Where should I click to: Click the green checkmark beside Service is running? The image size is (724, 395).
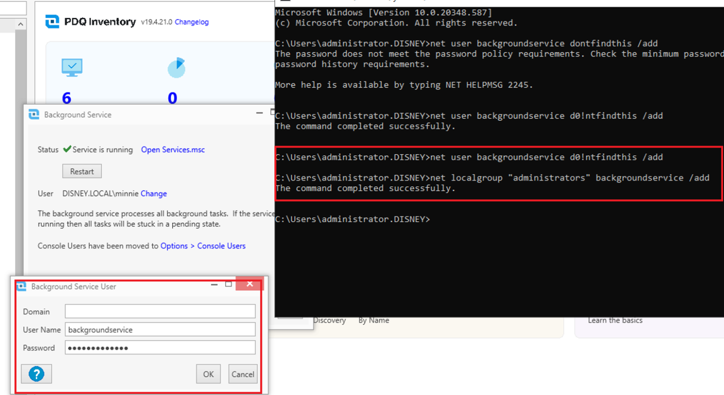(x=68, y=149)
